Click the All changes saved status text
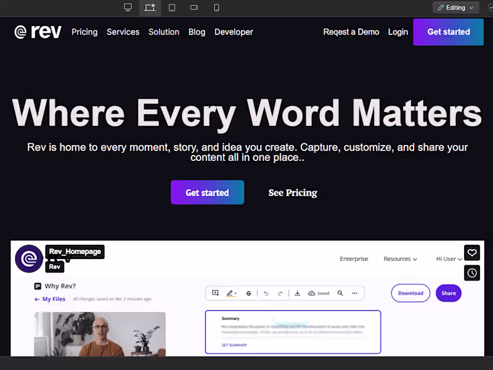493x370 pixels. (x=112, y=299)
